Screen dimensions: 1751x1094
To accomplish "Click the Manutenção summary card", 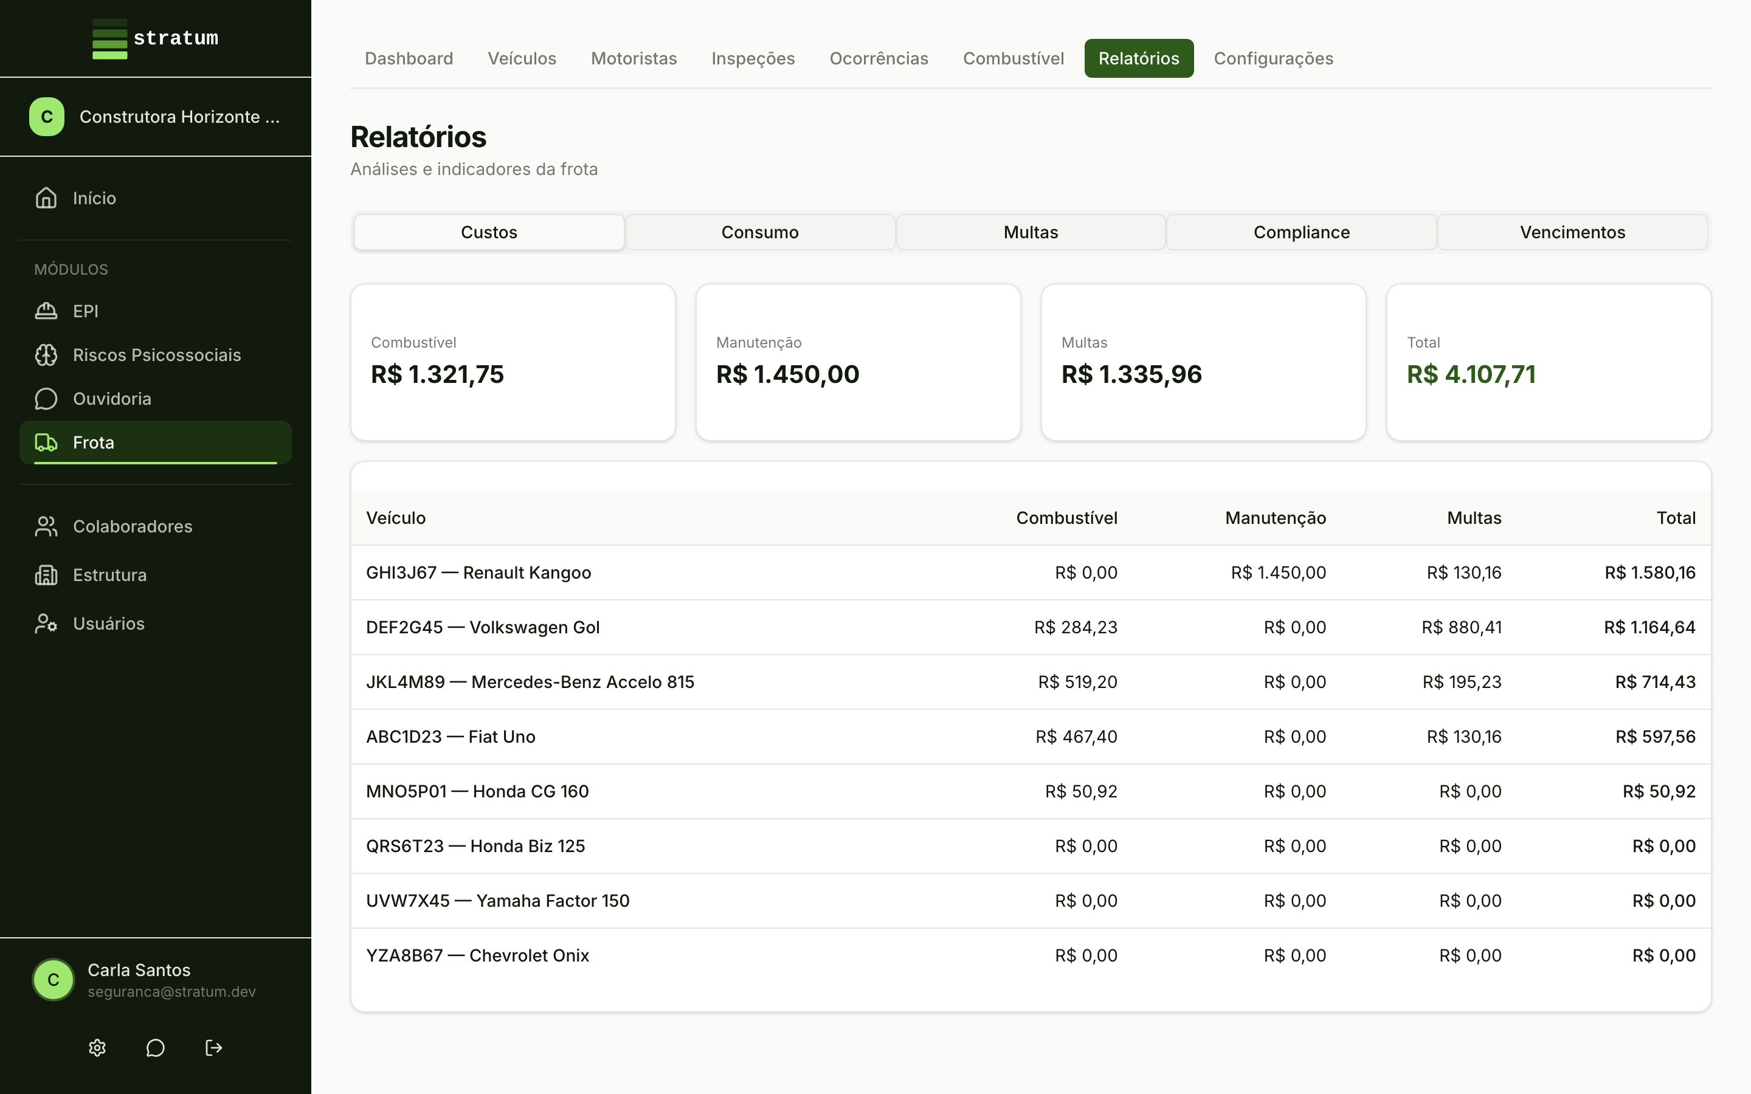I will point(858,362).
